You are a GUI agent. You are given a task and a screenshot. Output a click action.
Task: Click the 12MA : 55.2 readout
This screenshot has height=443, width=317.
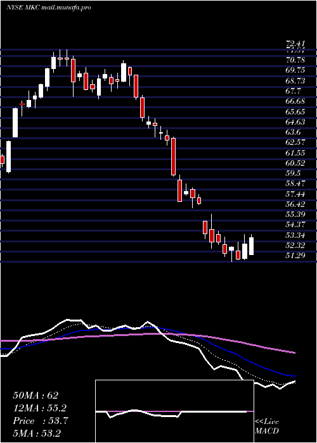[40, 408]
